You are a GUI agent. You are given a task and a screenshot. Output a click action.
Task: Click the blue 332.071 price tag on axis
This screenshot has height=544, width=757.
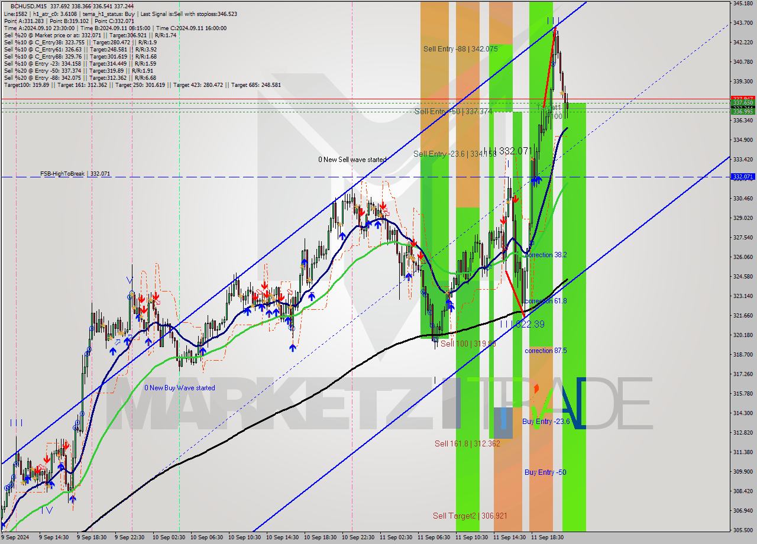[743, 177]
